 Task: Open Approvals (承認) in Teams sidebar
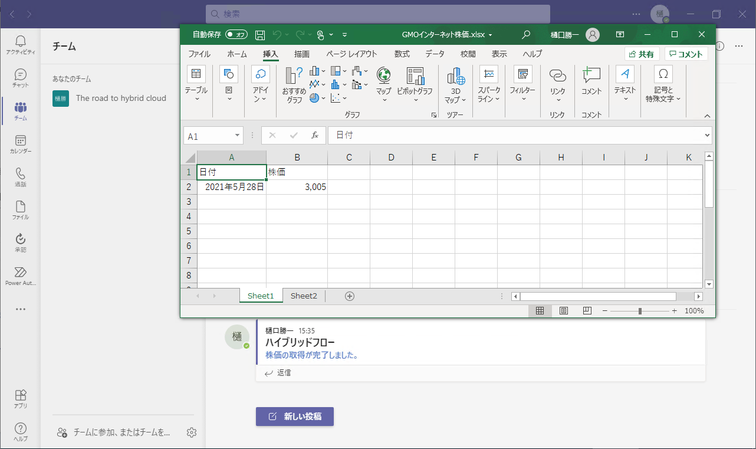(x=21, y=242)
